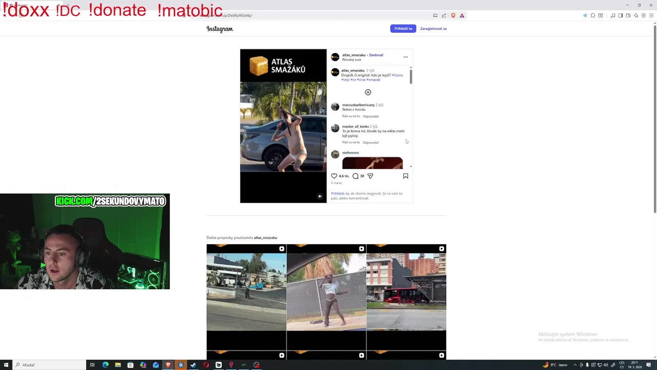Load more comments with the plus circle
657x370 pixels.
(368, 92)
